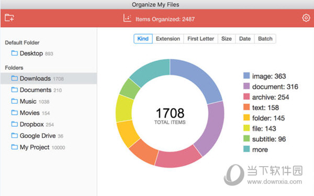The height and width of the screenshot is (196, 314).
Task: Click the Downloads item count 1708 in the sidebar
Action: tap(58, 79)
